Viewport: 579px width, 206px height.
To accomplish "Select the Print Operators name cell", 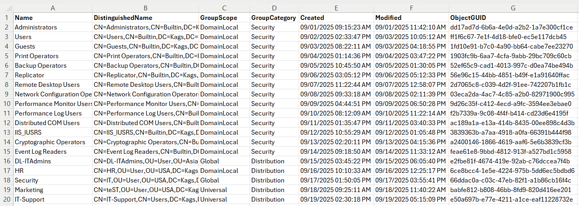I will click(53, 56).
